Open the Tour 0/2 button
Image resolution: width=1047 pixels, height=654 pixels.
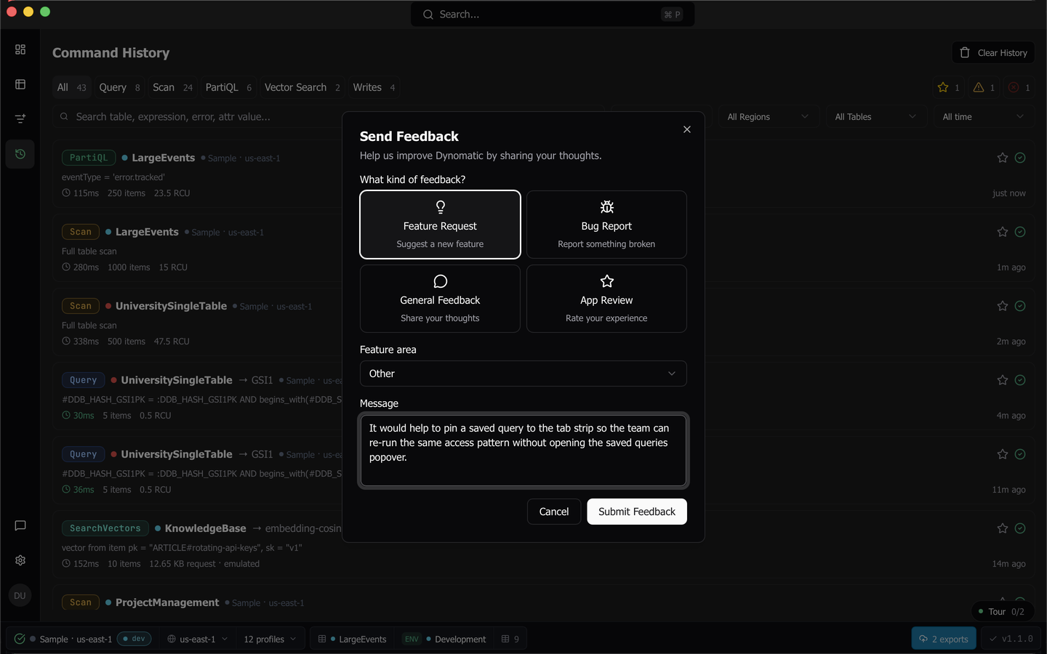tap(1002, 612)
